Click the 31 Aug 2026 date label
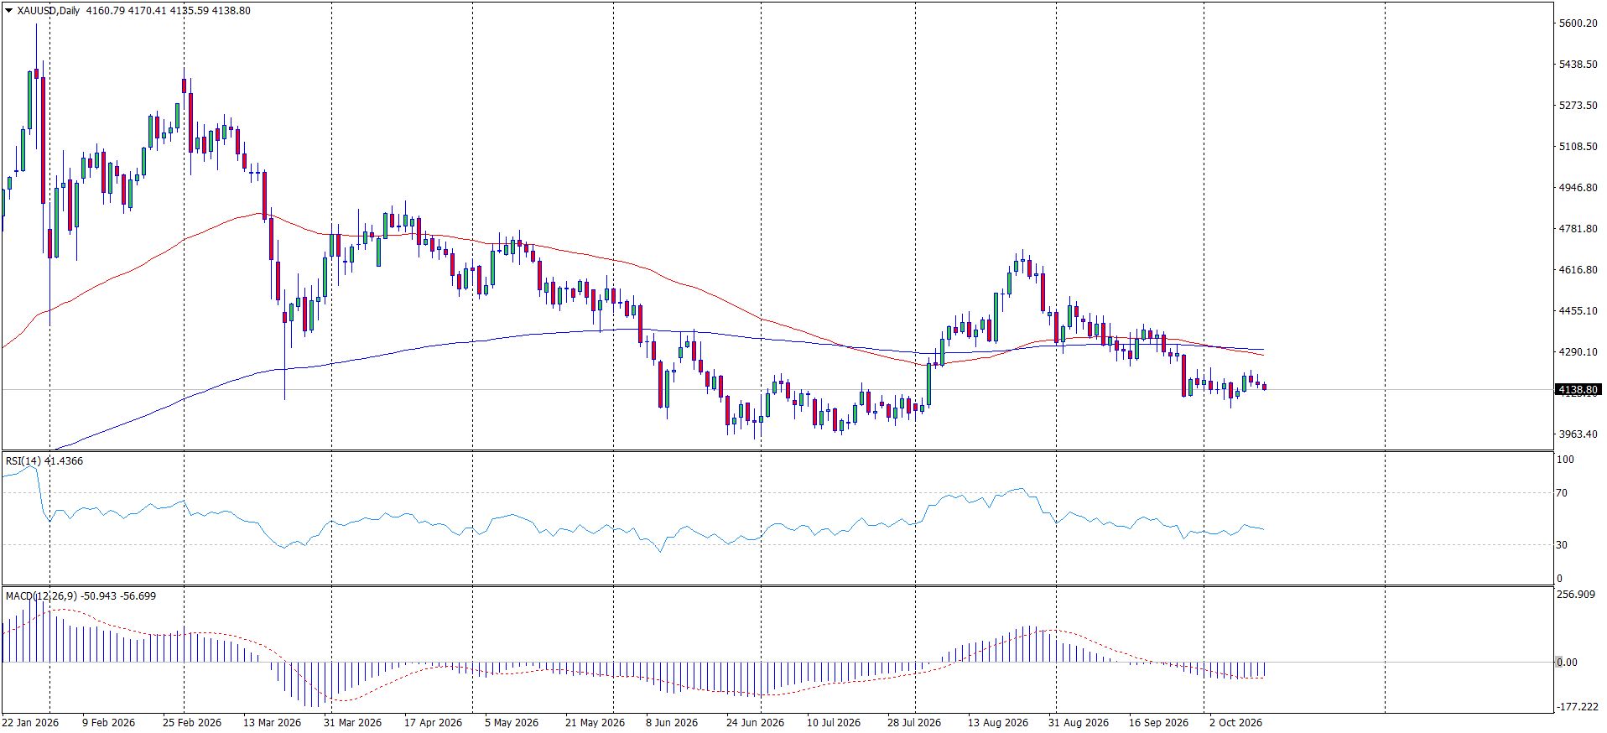1607x733 pixels. click(1079, 723)
